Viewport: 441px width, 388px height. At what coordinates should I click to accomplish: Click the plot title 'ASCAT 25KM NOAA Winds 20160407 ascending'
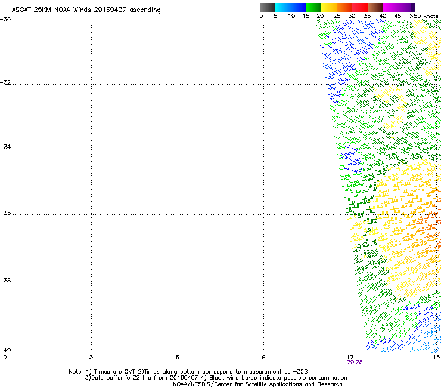point(86,10)
